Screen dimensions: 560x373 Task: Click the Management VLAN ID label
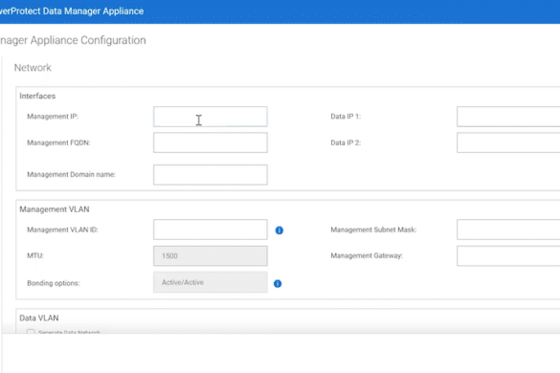pos(62,230)
